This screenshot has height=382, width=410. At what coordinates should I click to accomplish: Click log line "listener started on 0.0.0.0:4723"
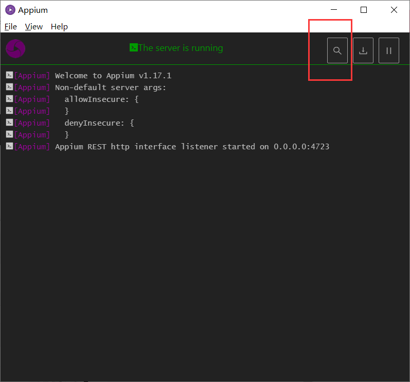pos(255,147)
